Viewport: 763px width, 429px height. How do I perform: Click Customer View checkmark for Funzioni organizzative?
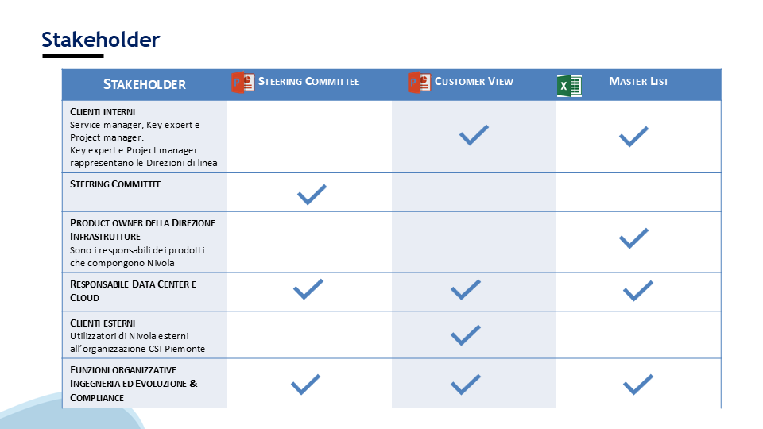coord(466,385)
